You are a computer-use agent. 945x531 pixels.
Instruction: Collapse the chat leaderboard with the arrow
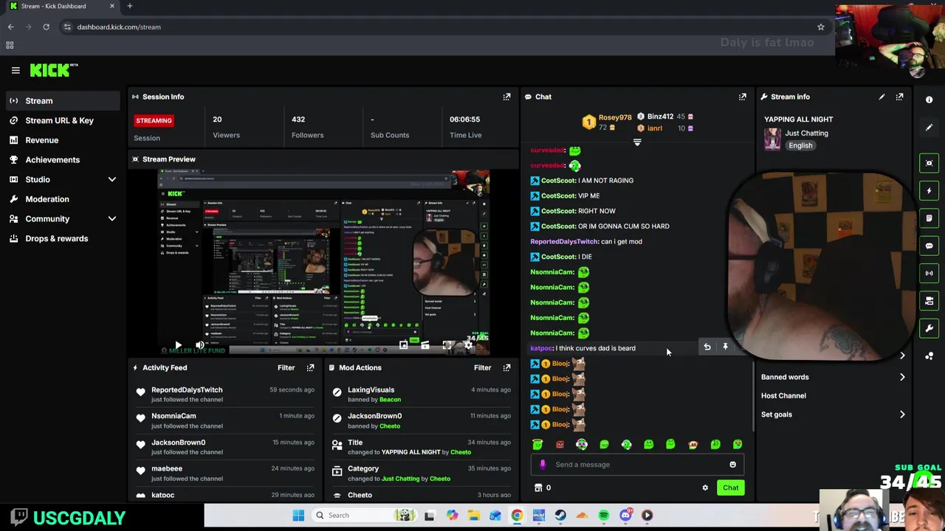[x=637, y=142]
